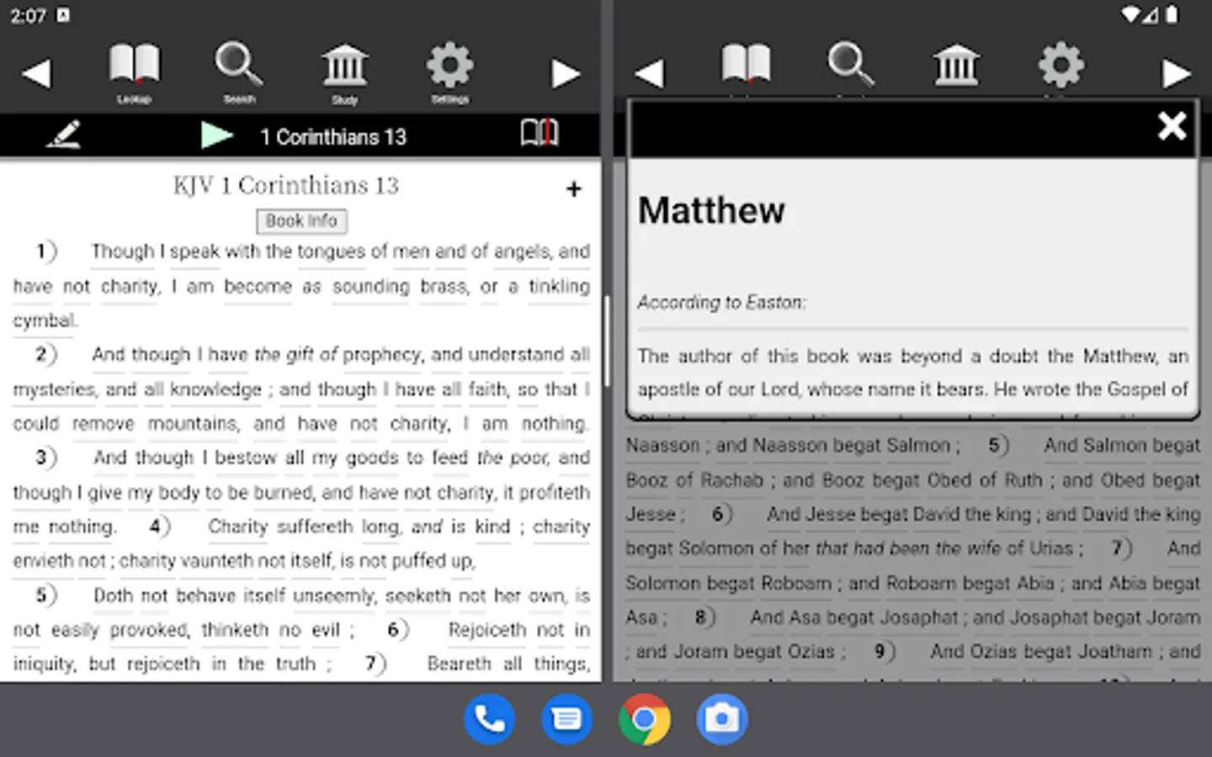Open the Phone app in dock
The height and width of the screenshot is (757, 1212).
click(489, 719)
